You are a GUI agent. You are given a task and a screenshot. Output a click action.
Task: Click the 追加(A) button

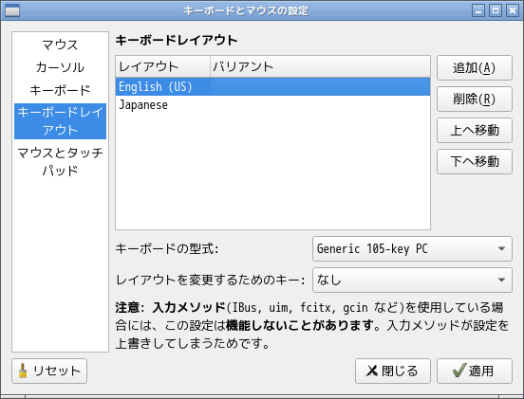[x=475, y=67]
